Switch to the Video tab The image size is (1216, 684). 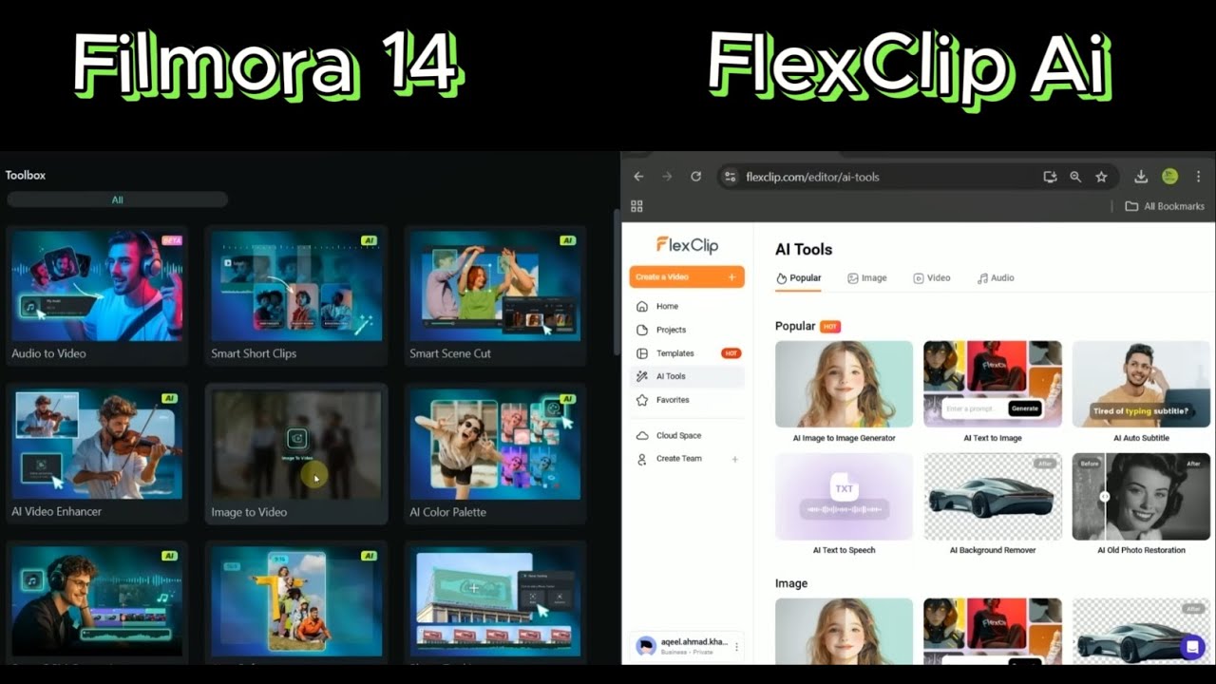pos(931,278)
